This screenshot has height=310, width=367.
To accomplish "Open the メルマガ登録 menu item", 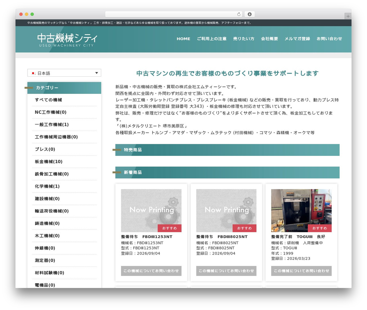I will click(x=297, y=39).
